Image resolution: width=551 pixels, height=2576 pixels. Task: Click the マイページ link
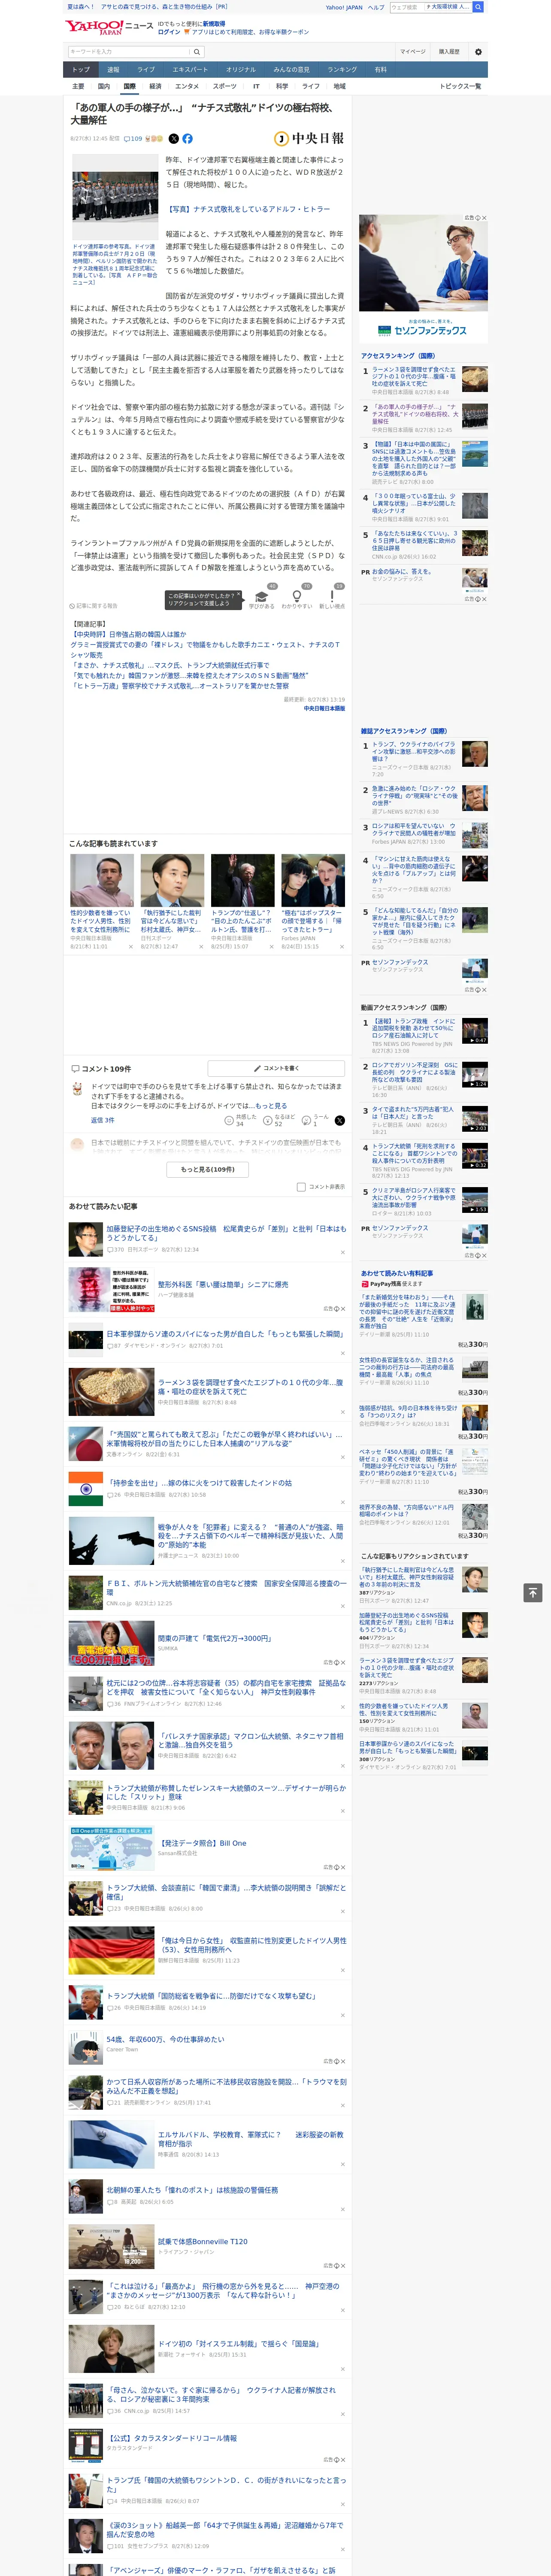click(412, 51)
